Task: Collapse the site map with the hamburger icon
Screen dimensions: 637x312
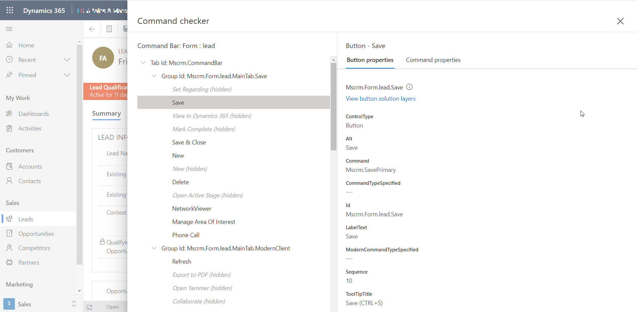Action: (x=9, y=29)
